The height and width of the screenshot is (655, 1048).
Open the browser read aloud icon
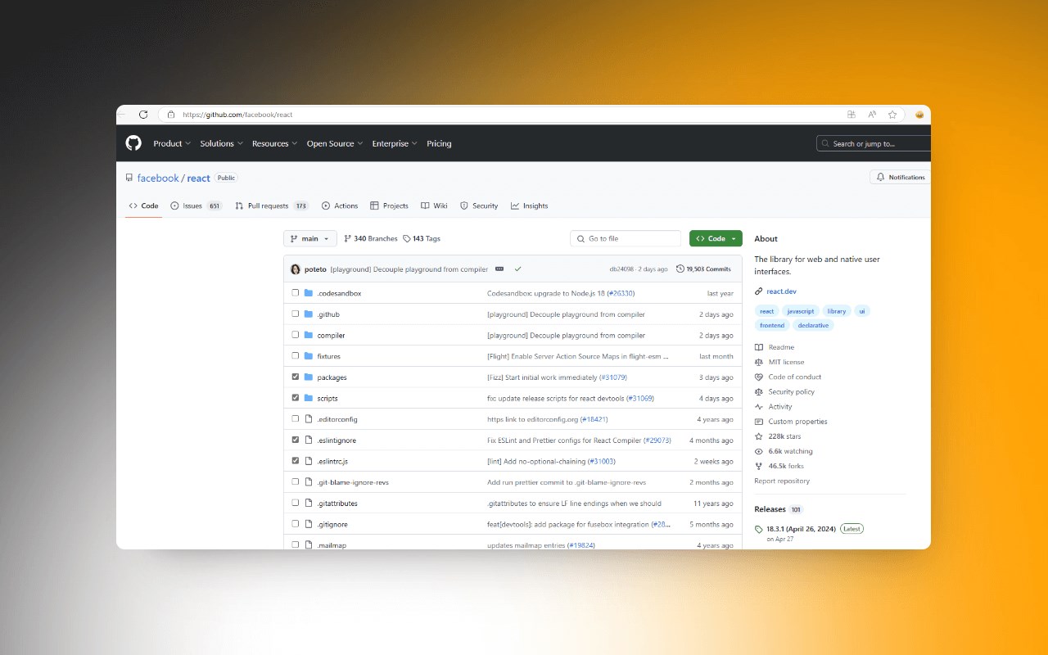point(872,115)
